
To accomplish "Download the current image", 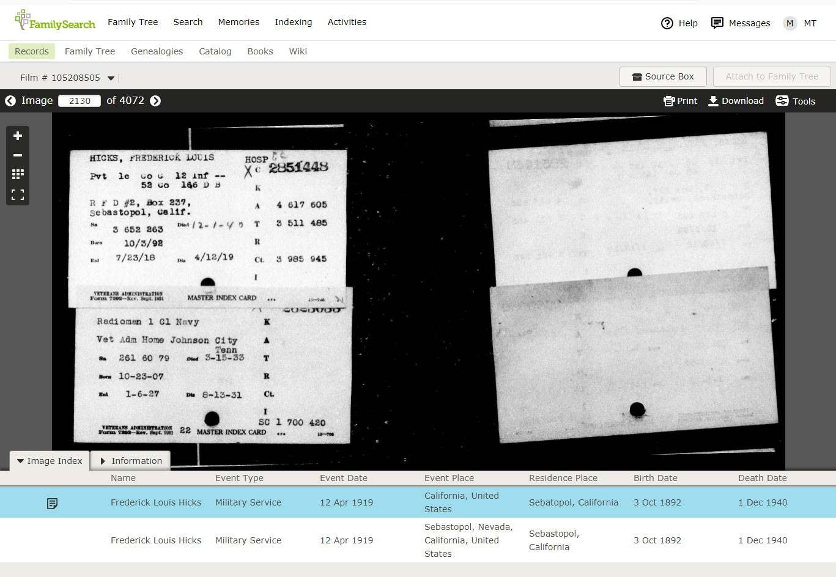I will pyautogui.click(x=736, y=101).
